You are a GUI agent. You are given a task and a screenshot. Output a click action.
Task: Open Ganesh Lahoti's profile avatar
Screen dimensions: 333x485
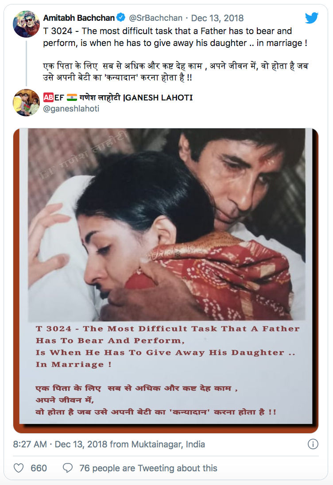click(26, 103)
